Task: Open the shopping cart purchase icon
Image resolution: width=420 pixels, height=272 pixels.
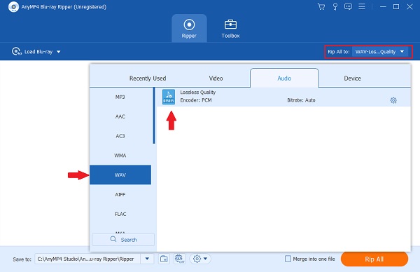Action: pos(321,6)
